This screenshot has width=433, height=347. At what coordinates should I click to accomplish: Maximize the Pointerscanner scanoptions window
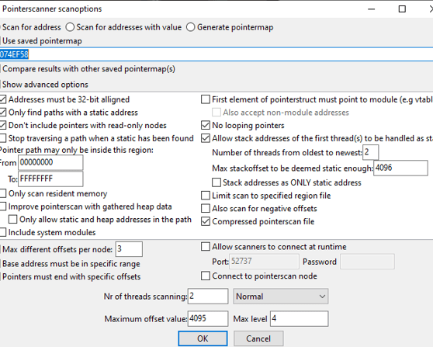pyautogui.click(x=402, y=9)
